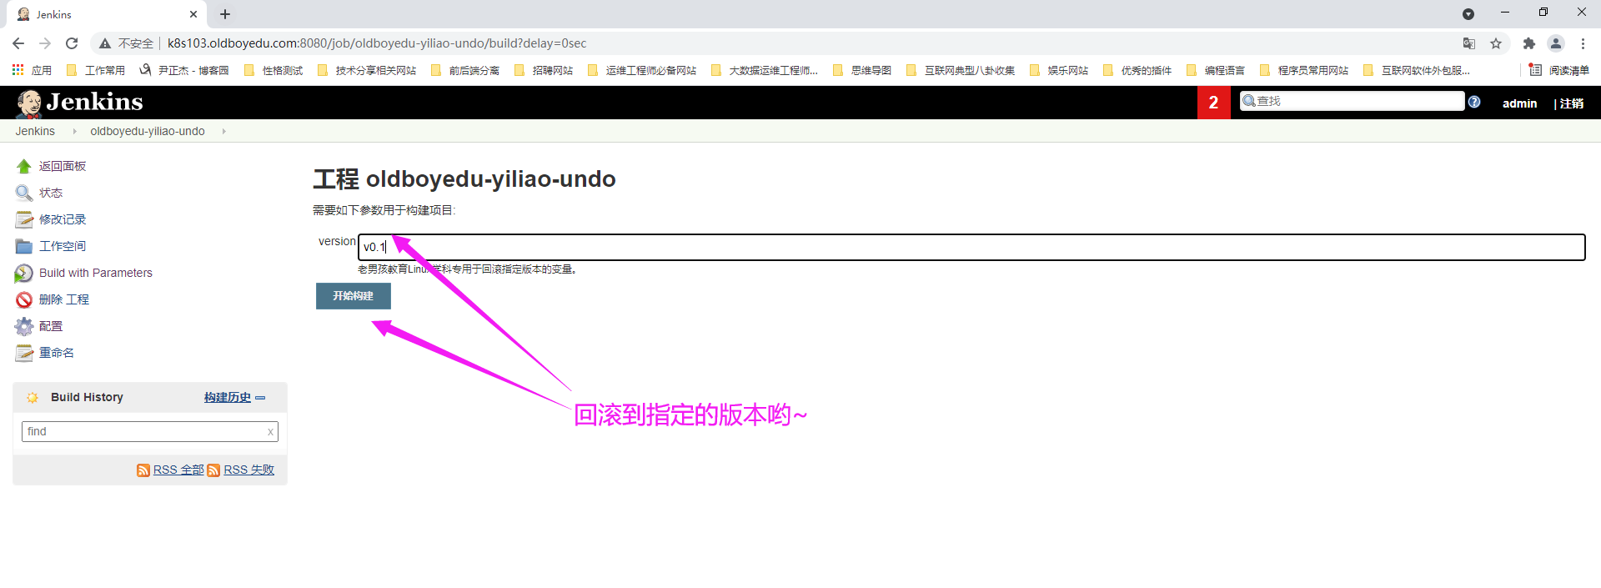Click the green up-arrow 返回面板 icon
This screenshot has height=588, width=1601.
(24, 167)
